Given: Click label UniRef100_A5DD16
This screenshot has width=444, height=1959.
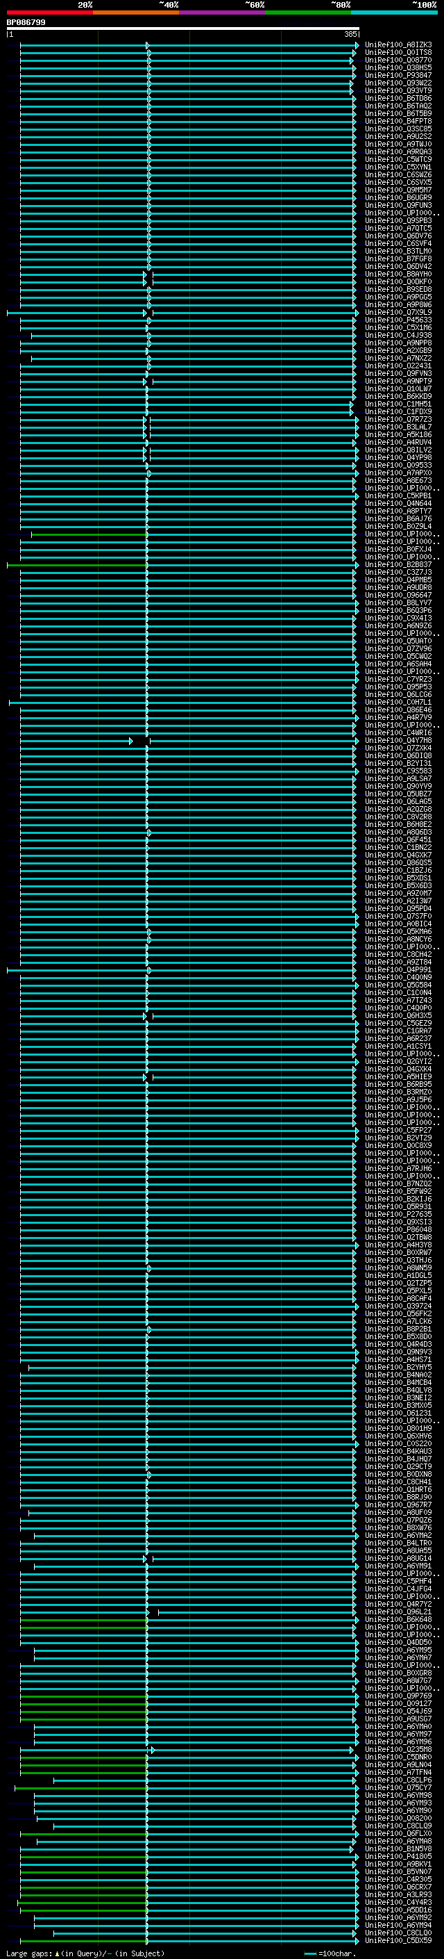Looking at the screenshot, I should pyautogui.click(x=398, y=1910).
